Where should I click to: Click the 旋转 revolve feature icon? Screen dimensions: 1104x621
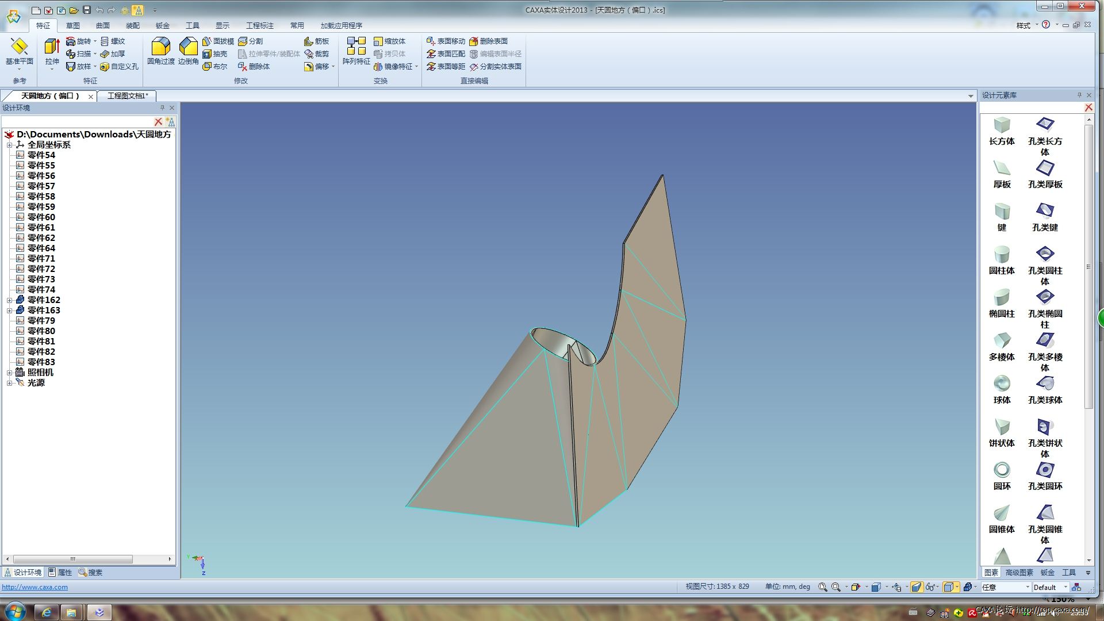(71, 41)
